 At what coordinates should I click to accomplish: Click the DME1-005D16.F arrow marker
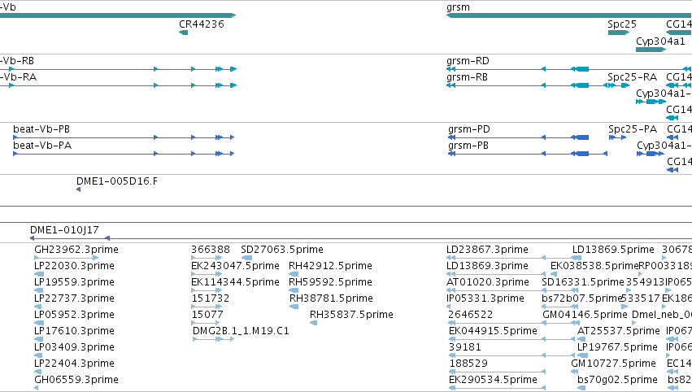coord(79,189)
